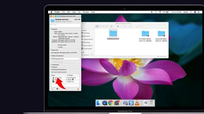The height and width of the screenshot is (114, 204).
Task: Click the Share button in Finder toolbar
Action: 125,26
